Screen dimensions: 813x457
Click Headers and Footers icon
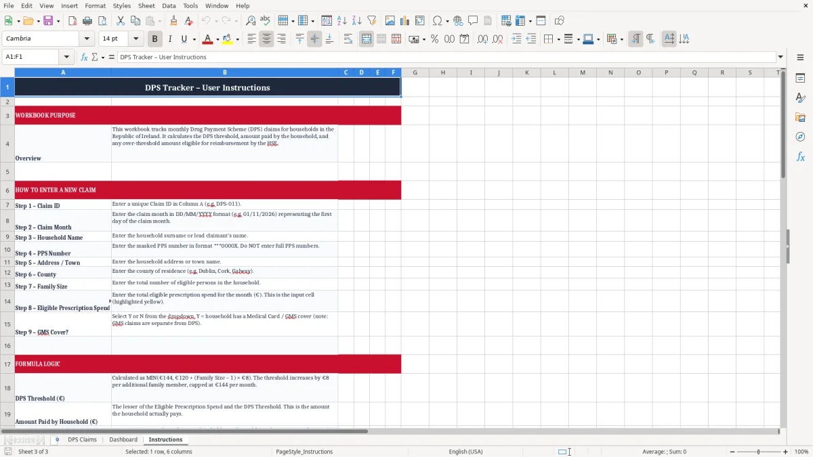click(x=488, y=21)
